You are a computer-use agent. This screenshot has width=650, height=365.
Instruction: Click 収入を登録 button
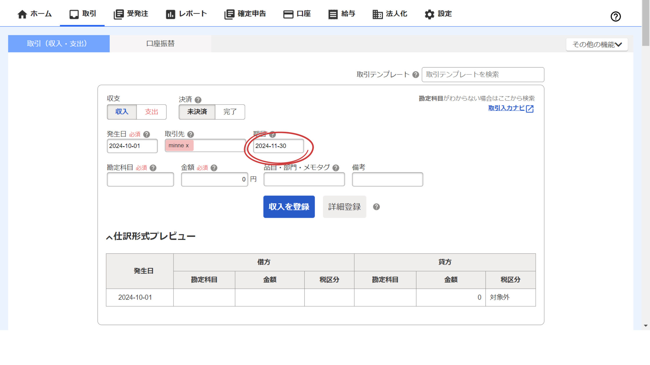[289, 207]
